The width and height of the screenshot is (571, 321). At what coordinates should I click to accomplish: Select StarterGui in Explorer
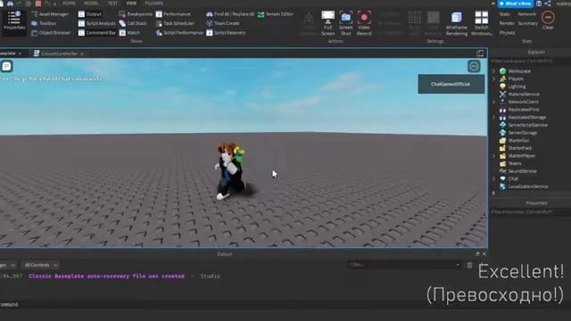click(x=518, y=141)
